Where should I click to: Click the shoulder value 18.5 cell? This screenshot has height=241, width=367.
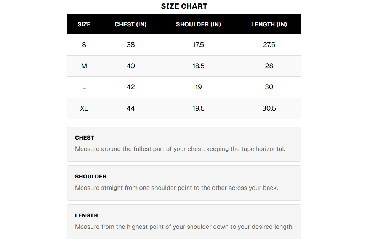198,66
